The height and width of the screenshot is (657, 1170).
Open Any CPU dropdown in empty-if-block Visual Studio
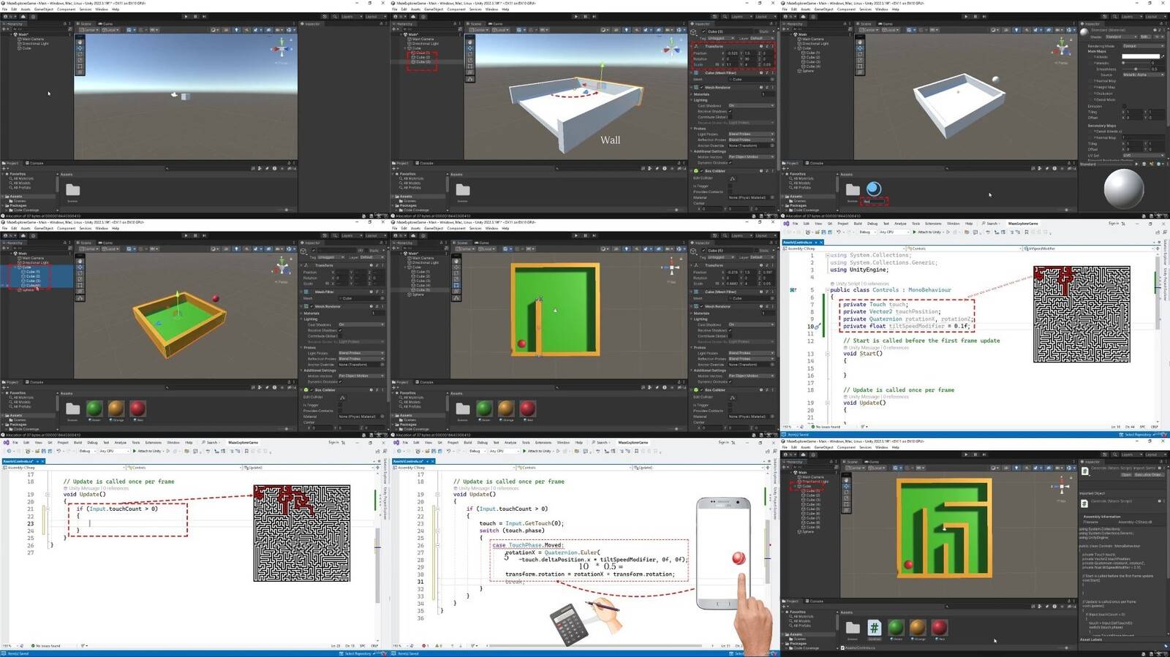point(114,451)
